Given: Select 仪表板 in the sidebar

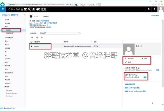Looking at the screenshot, I should click(x=7, y=20).
